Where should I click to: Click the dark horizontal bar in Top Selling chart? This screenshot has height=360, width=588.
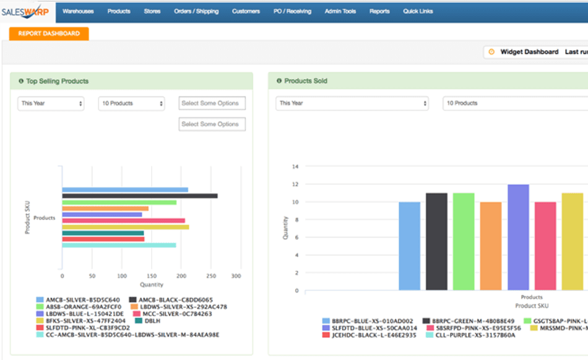pos(140,196)
